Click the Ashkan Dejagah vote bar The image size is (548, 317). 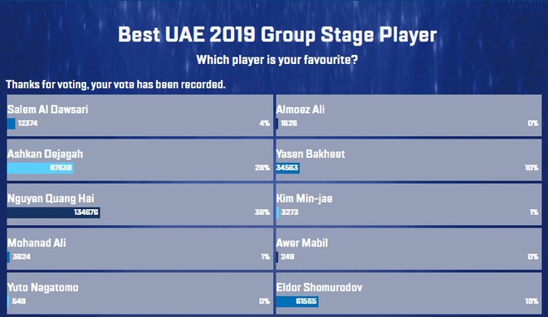click(40, 168)
